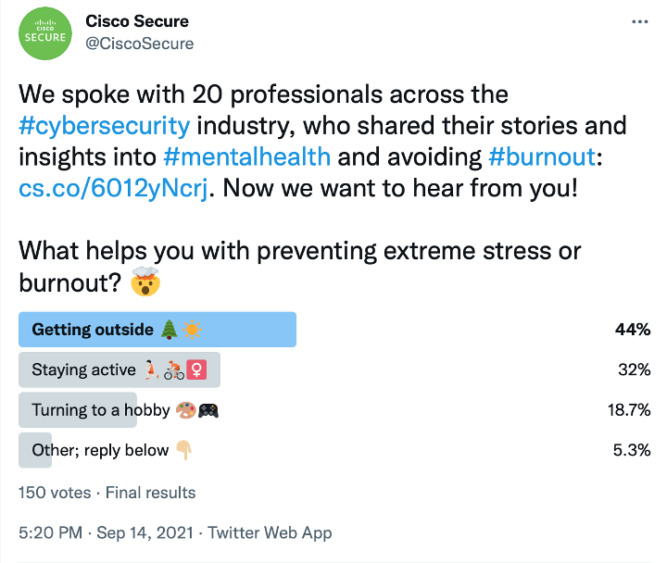667x563 pixels.
Task: Open the tweet's three-dot more menu
Action: pos(639,21)
